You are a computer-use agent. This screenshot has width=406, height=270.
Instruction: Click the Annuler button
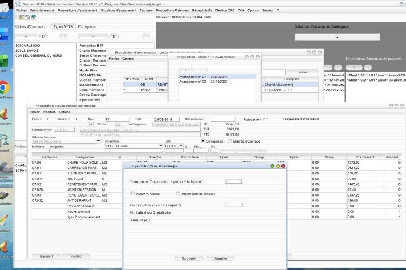click(221, 258)
